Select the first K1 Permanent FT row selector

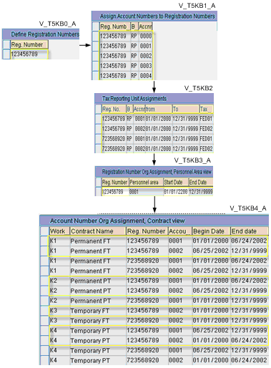[44, 241]
